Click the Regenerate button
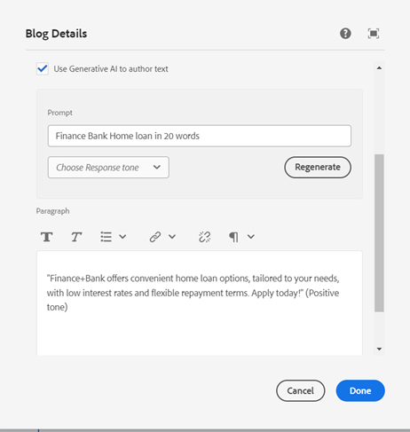 318,168
